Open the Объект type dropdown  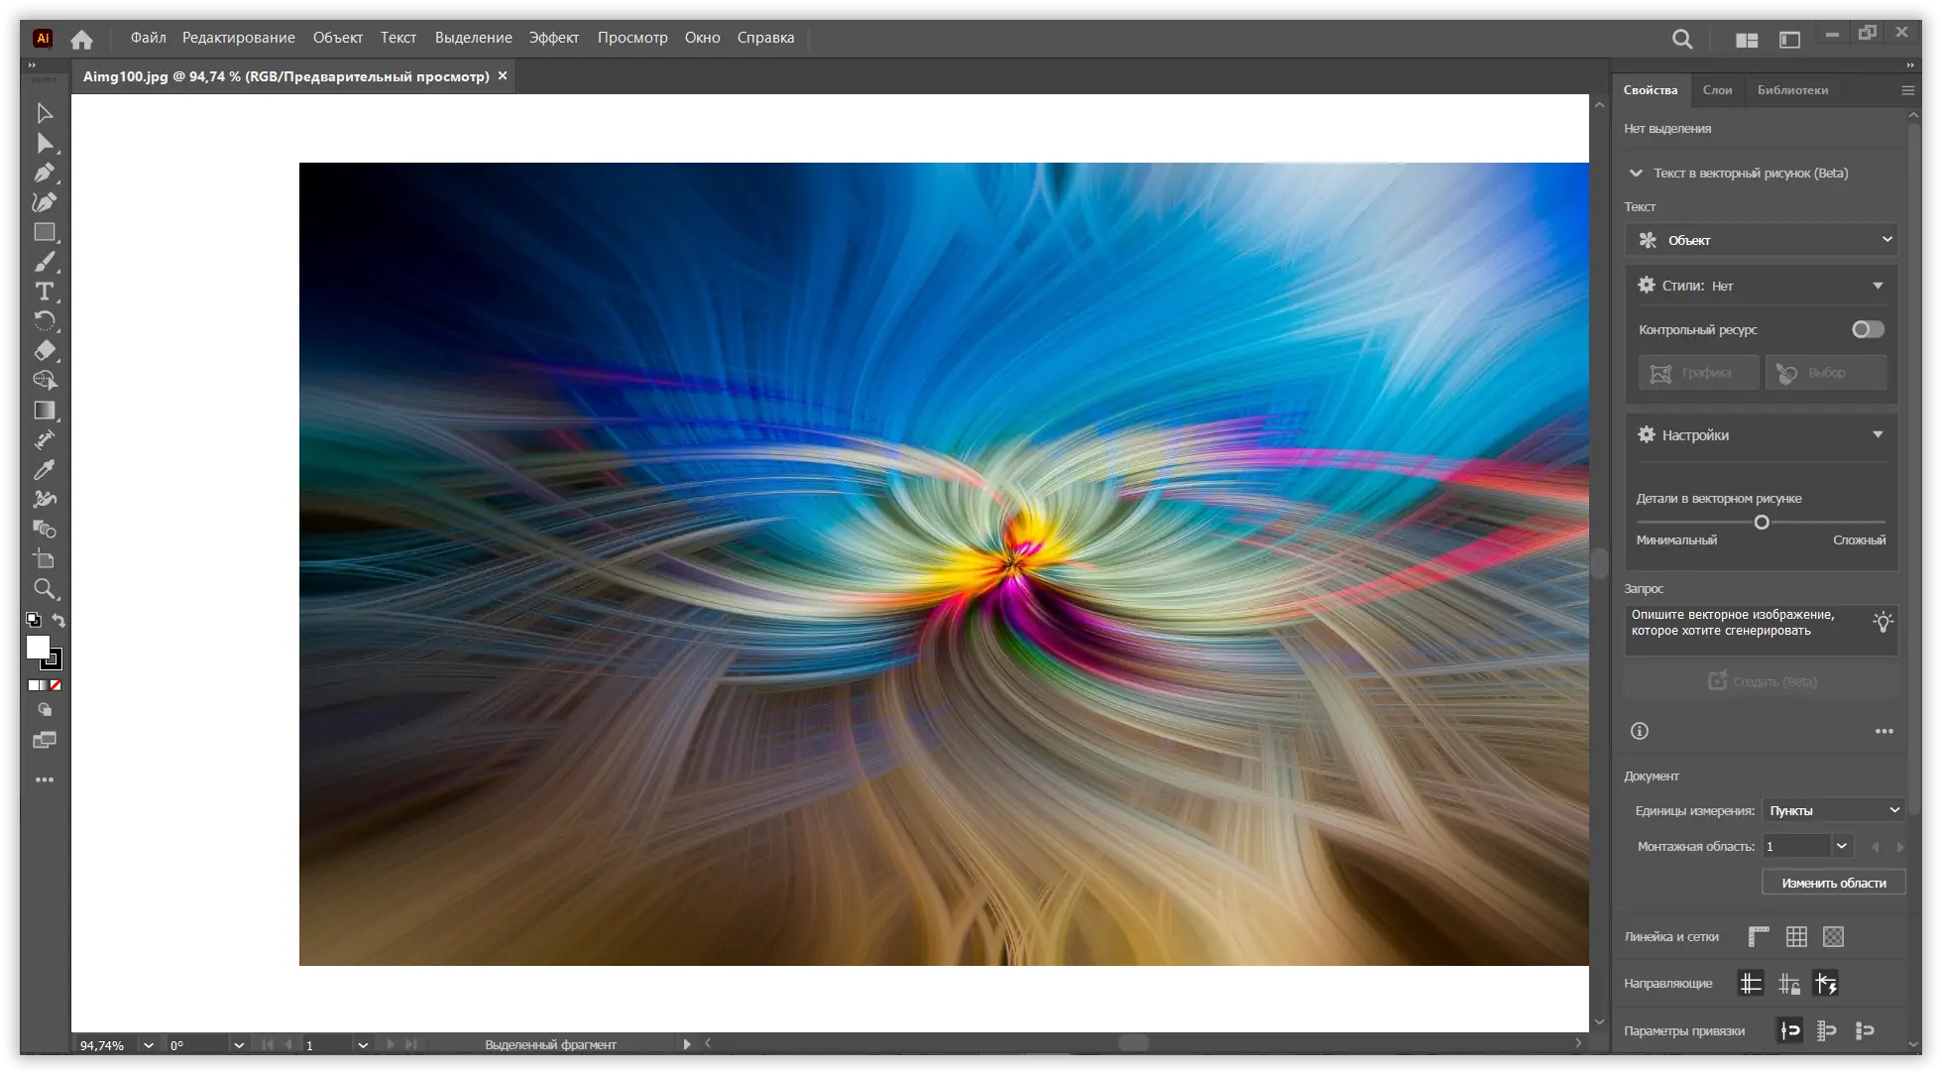1762,240
